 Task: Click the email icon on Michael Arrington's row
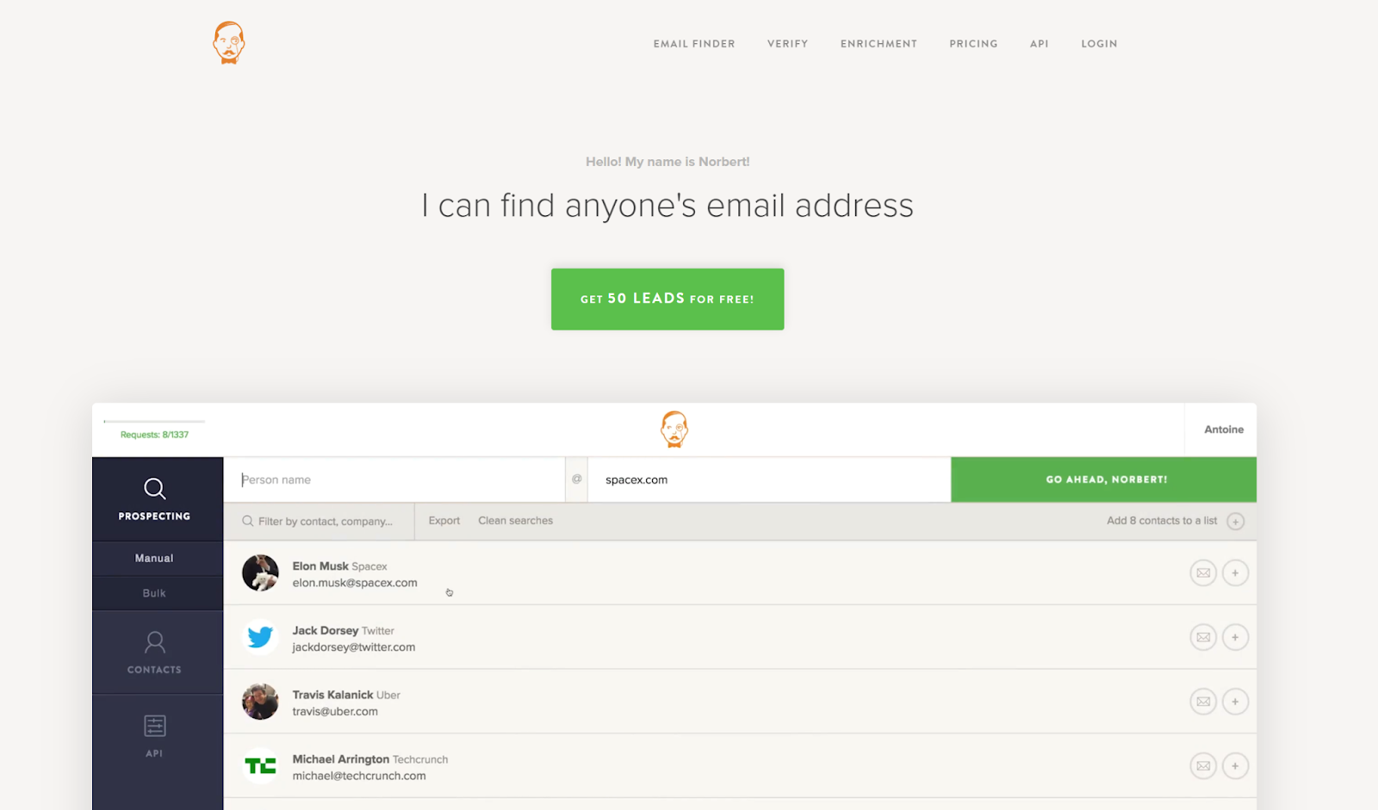click(x=1203, y=766)
